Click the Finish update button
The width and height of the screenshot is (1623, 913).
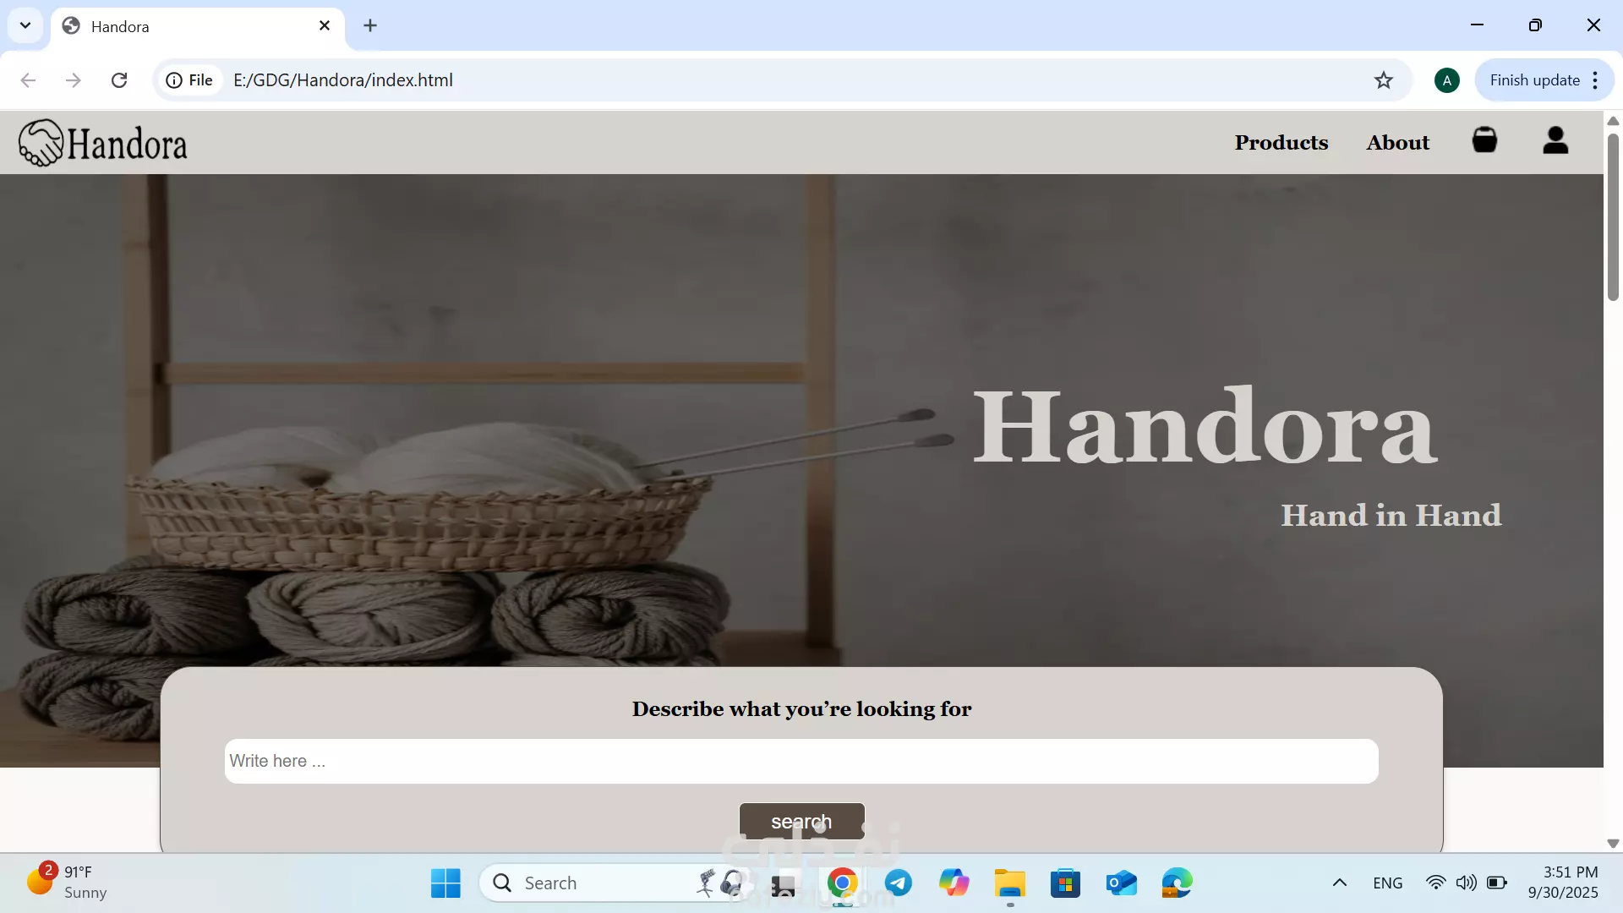pyautogui.click(x=1533, y=80)
